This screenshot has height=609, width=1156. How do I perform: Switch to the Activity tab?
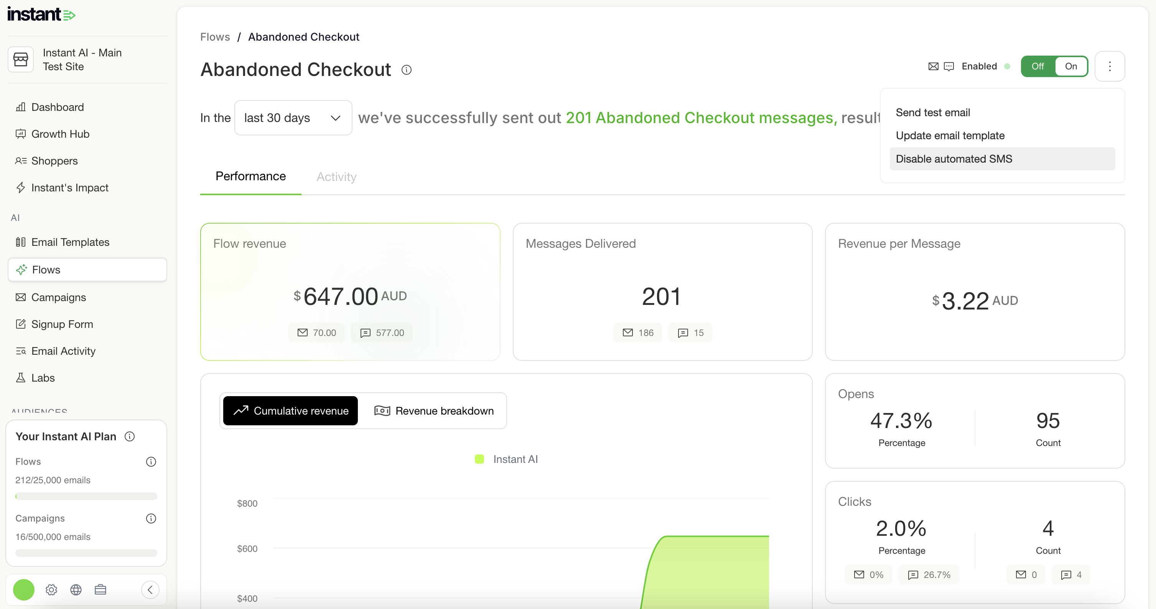(337, 177)
